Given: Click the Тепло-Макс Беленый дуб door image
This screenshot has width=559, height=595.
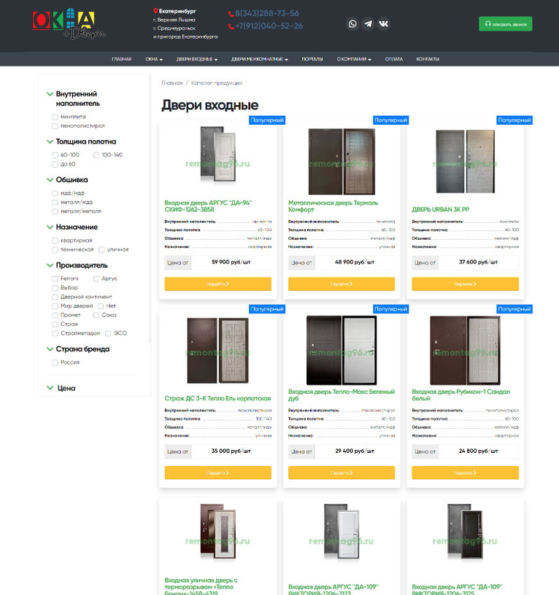Looking at the screenshot, I should [x=342, y=350].
